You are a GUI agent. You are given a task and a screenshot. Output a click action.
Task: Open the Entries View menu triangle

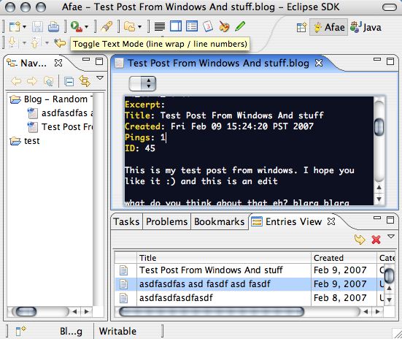tap(391, 236)
